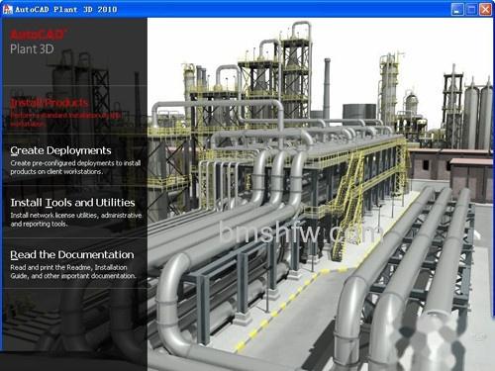
Task: Minimize the AutoCAD Plant 3D installer window
Action: [457, 9]
